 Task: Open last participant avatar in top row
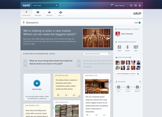pyautogui.click(x=138, y=63)
